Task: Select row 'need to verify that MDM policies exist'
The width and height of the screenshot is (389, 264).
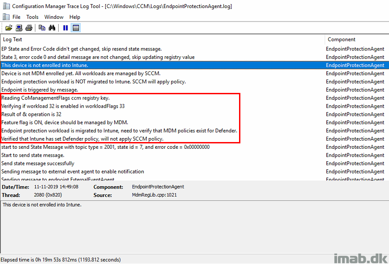Action: (194, 131)
